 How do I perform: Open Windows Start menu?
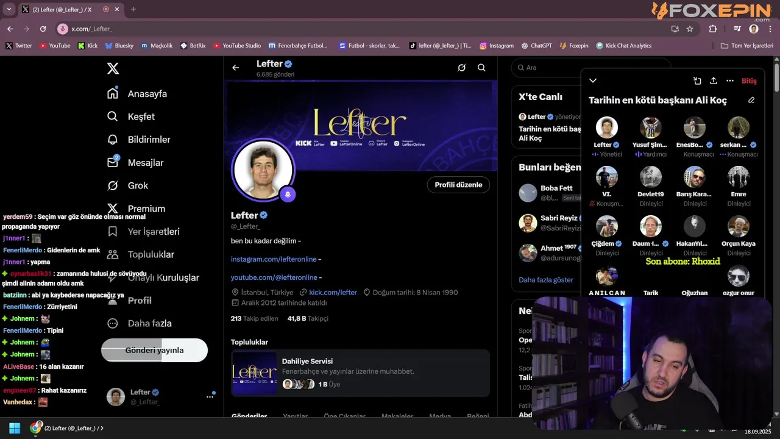point(15,428)
